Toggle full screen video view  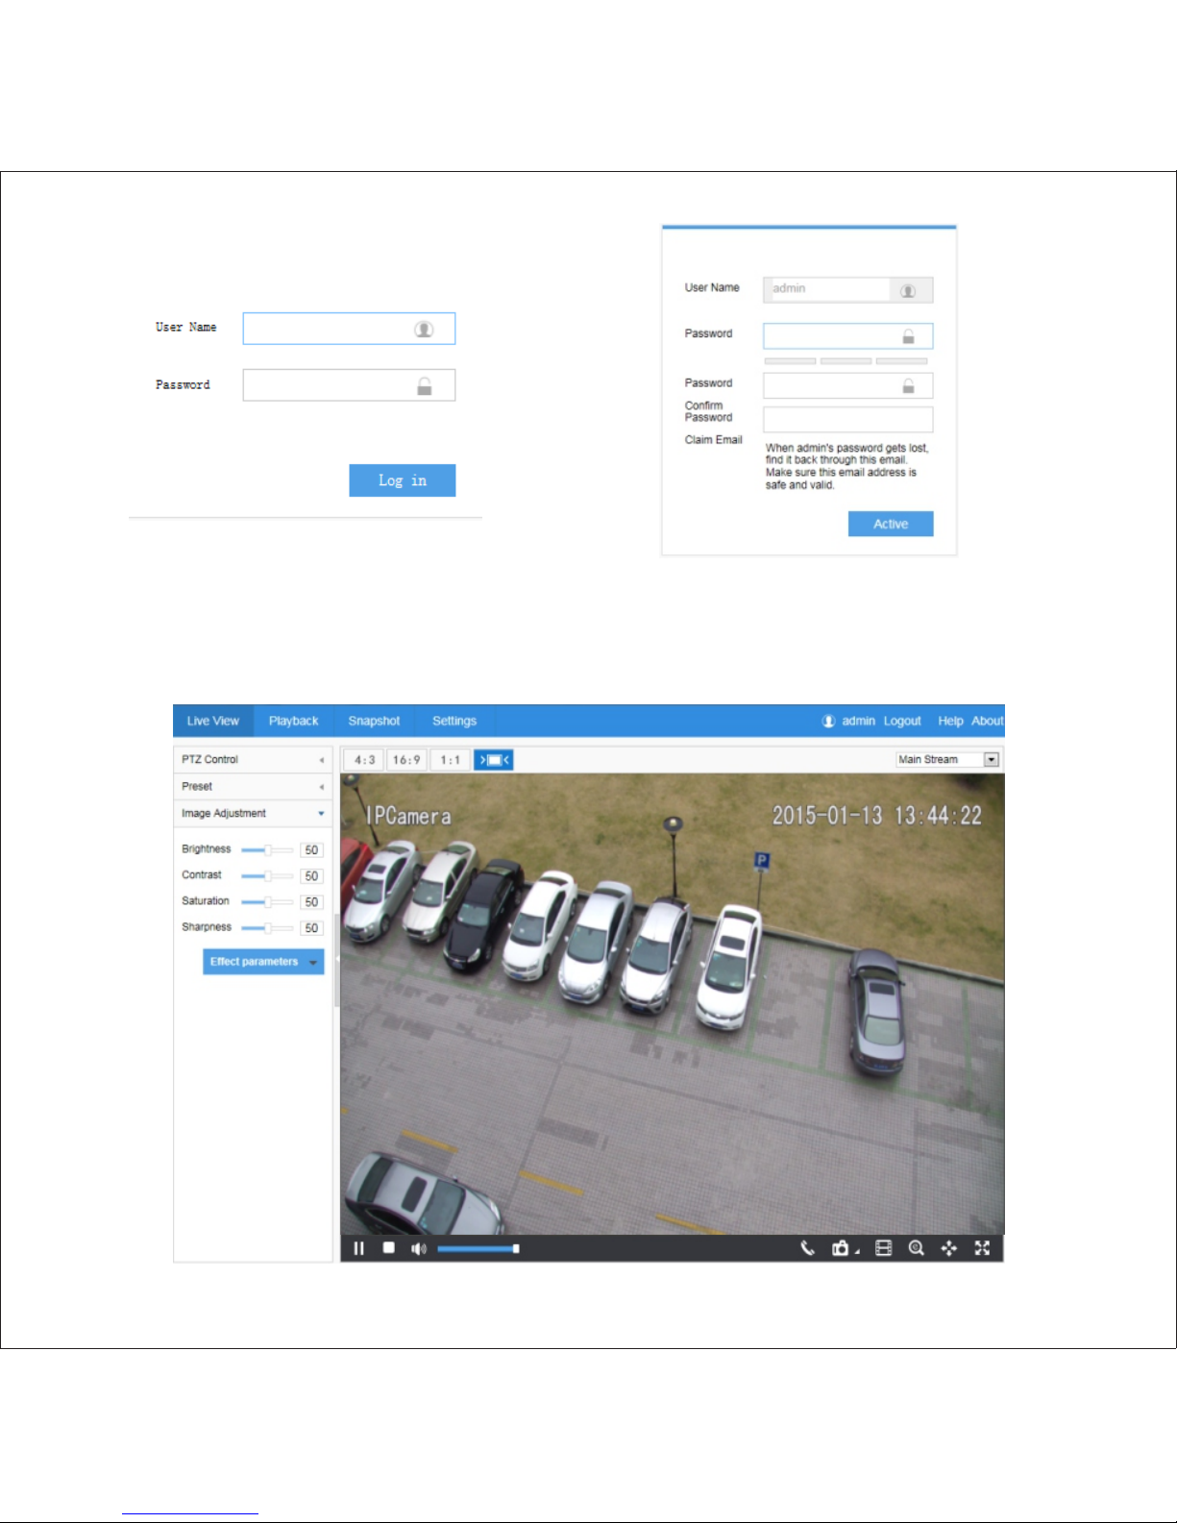coord(982,1248)
